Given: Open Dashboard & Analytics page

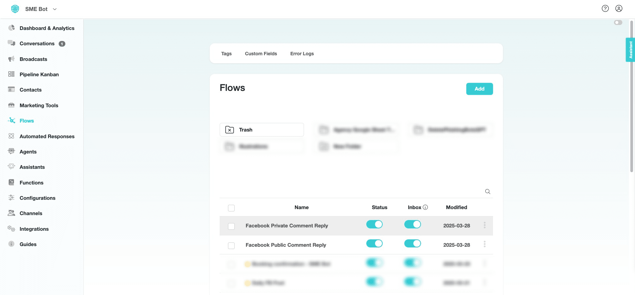Looking at the screenshot, I should coord(47,28).
